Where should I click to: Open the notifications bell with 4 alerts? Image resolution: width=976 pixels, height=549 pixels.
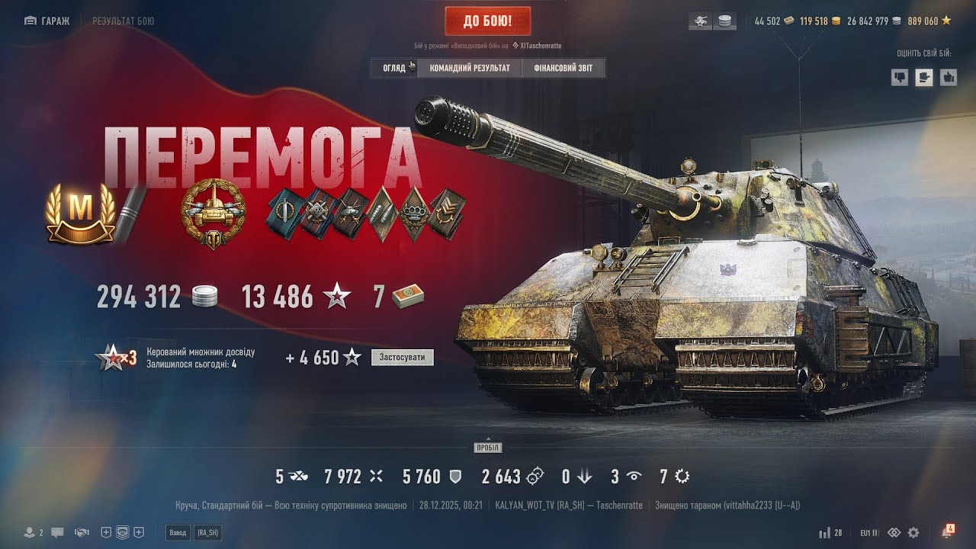point(949,531)
